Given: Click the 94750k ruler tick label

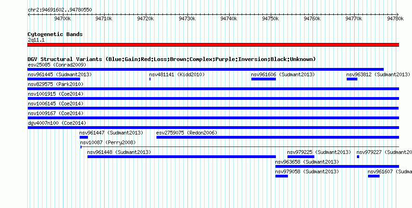Looking at the screenshot, I should [x=271, y=18].
